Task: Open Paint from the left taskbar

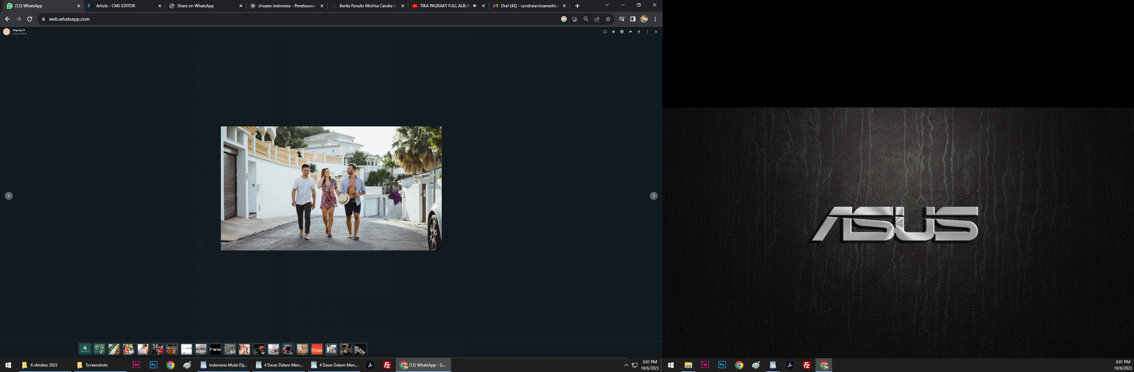Action: 187,365
